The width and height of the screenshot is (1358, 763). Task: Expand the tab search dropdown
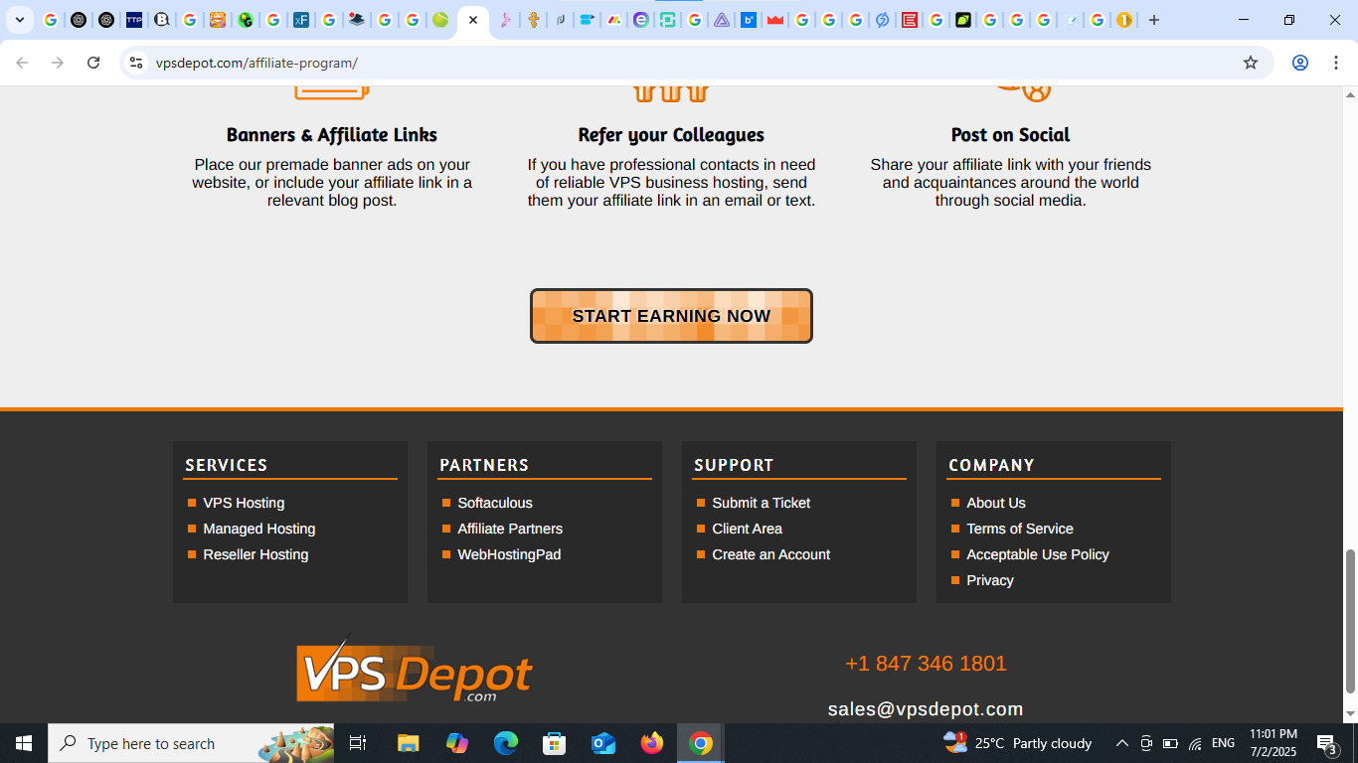[x=19, y=20]
